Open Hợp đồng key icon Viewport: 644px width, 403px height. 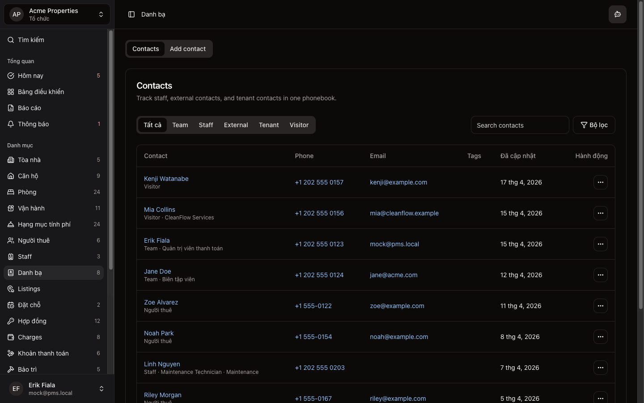point(11,321)
